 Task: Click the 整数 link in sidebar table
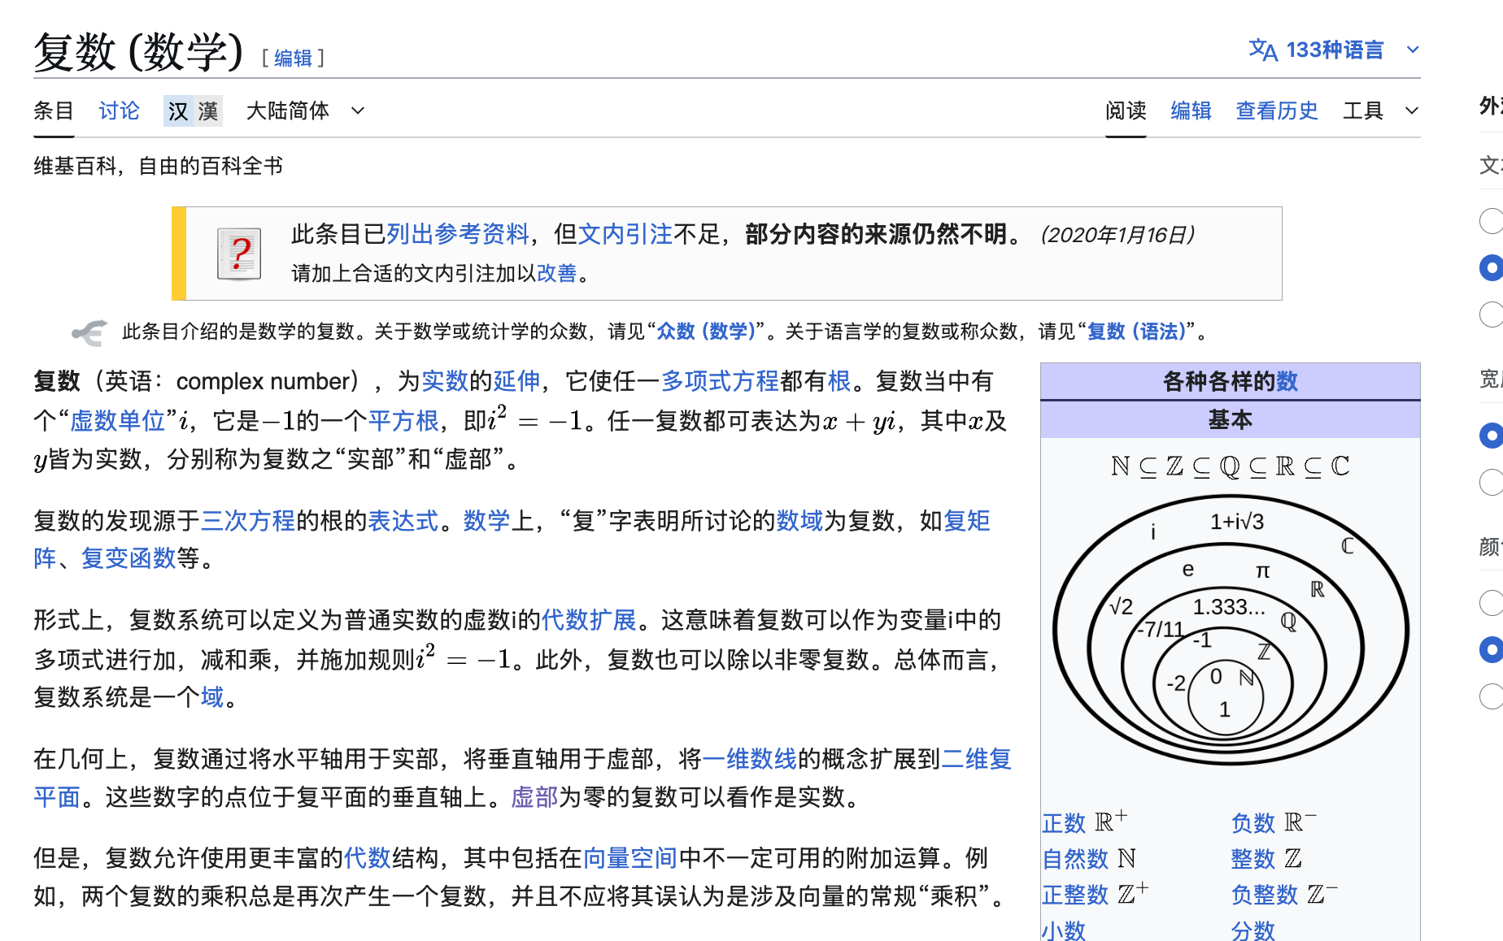pos(1253,859)
